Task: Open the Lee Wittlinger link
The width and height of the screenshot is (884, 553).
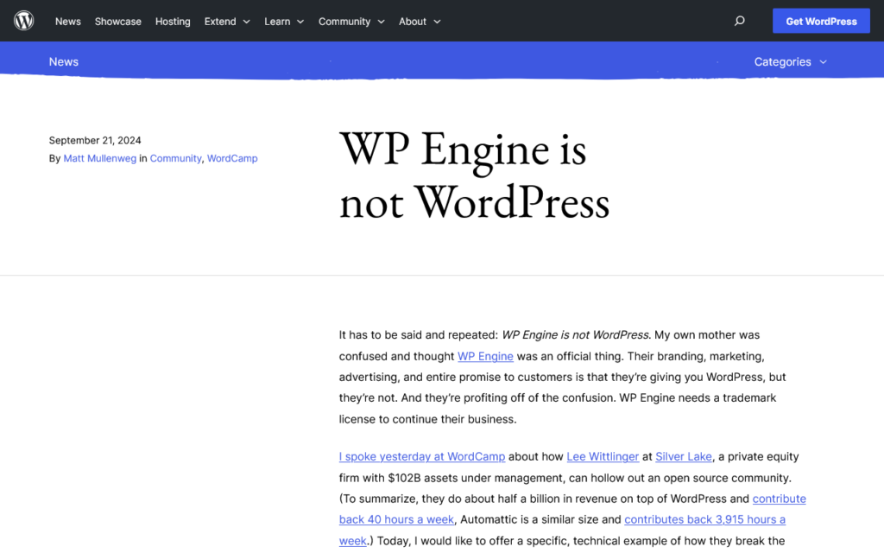Action: 603,456
